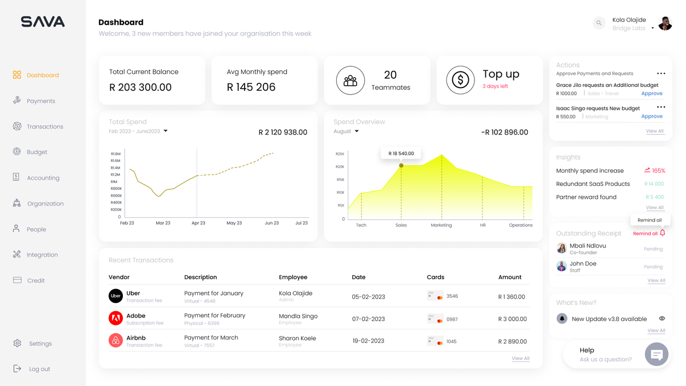Open View All under Recent Transactions
Viewport: 686px width, 386px height.
[x=520, y=358]
